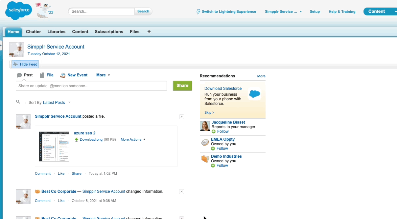Click Download png link
The height and width of the screenshot is (219, 397).
(92, 139)
